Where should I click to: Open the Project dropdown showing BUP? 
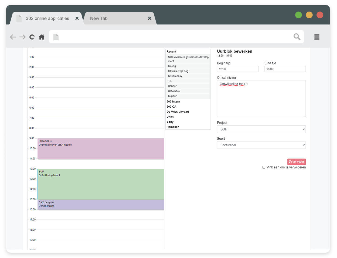pyautogui.click(x=261, y=129)
